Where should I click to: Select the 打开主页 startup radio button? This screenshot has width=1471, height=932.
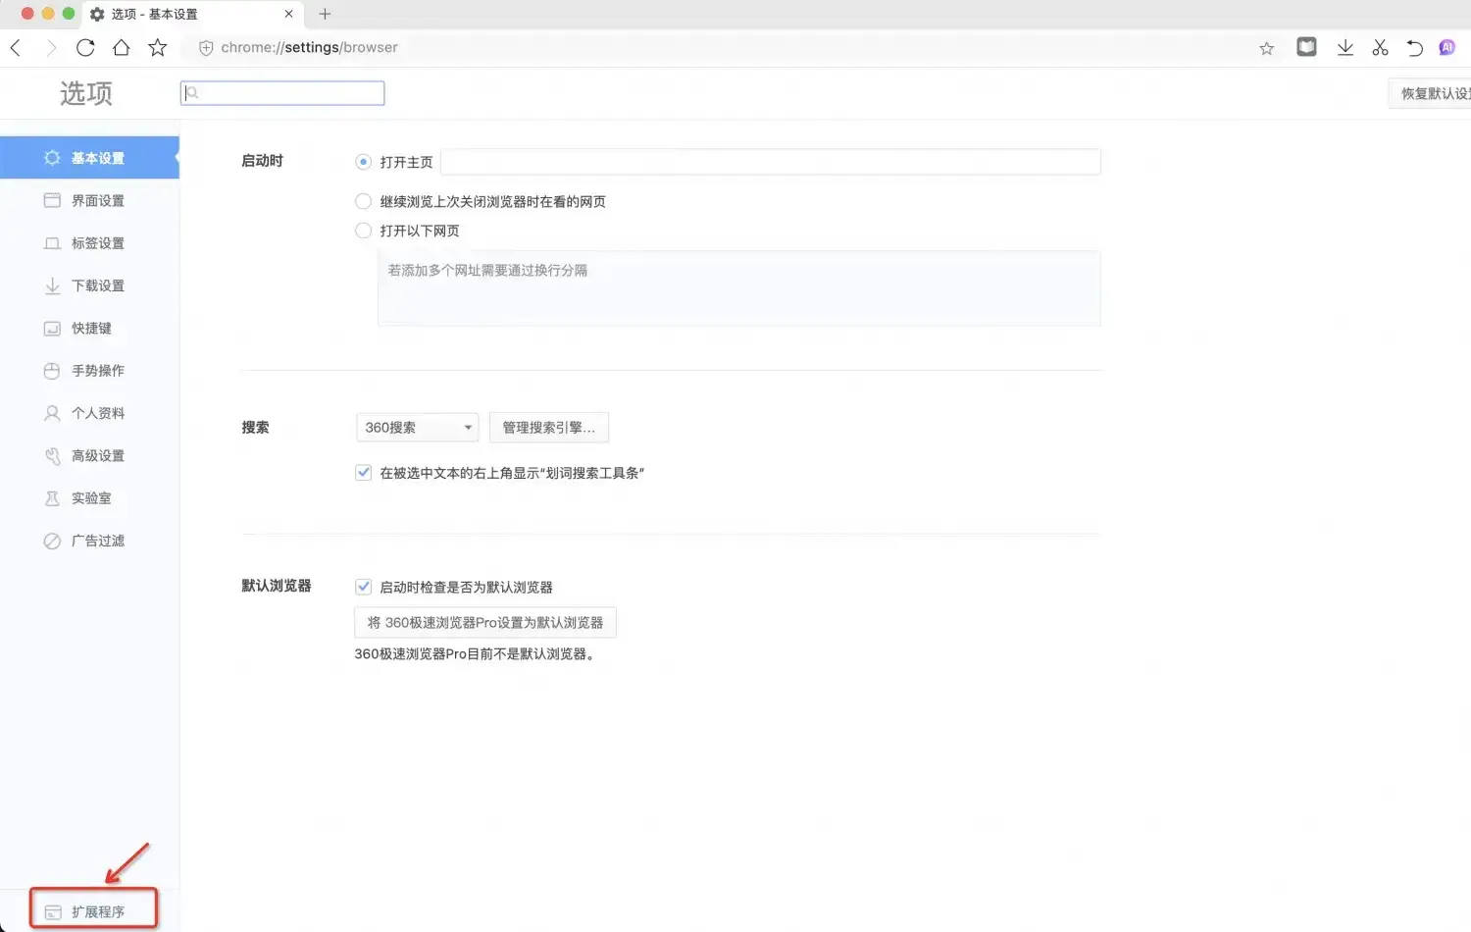tap(363, 161)
